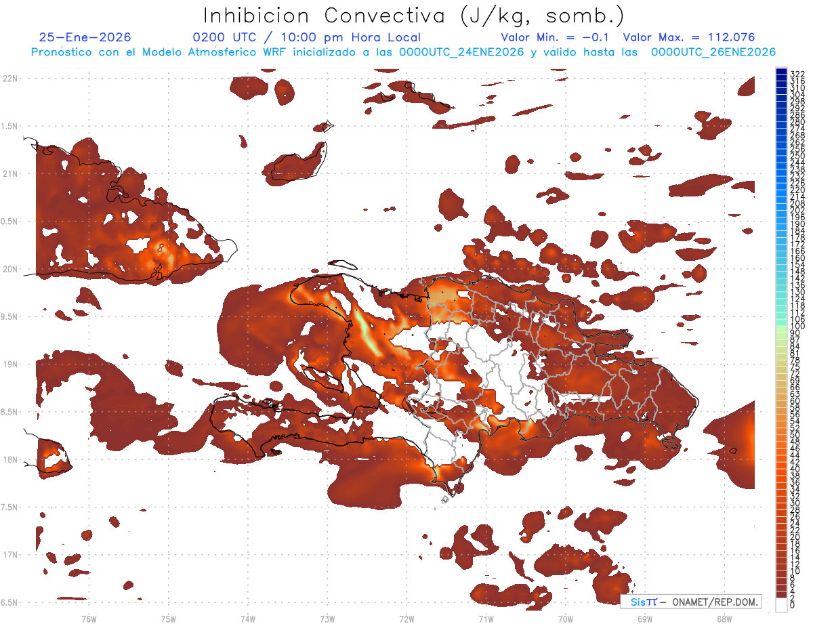
Task: Click the '0000UTC_26ENE2026' valid-until time
Action: click(x=713, y=52)
